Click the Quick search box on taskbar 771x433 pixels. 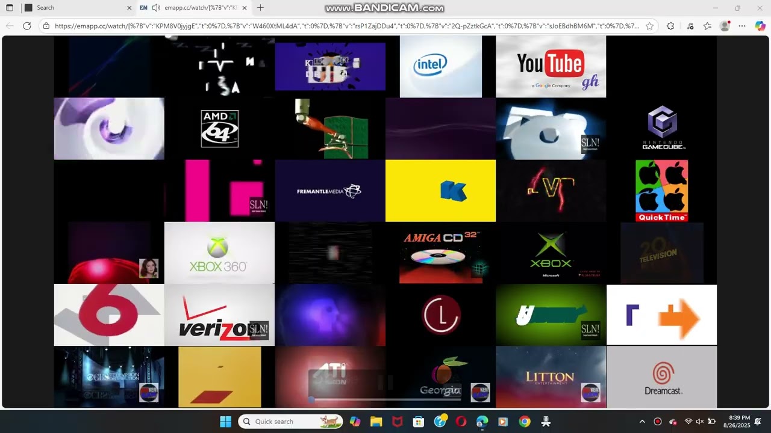tap(290, 422)
